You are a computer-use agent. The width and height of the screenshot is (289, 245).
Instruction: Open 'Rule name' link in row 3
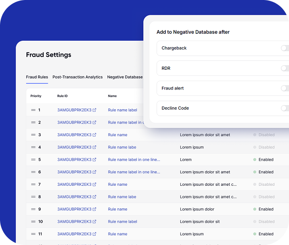pos(117,135)
